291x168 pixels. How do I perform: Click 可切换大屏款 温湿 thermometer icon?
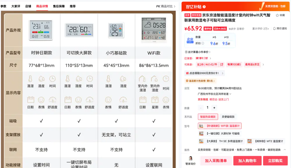click(x=68, y=79)
